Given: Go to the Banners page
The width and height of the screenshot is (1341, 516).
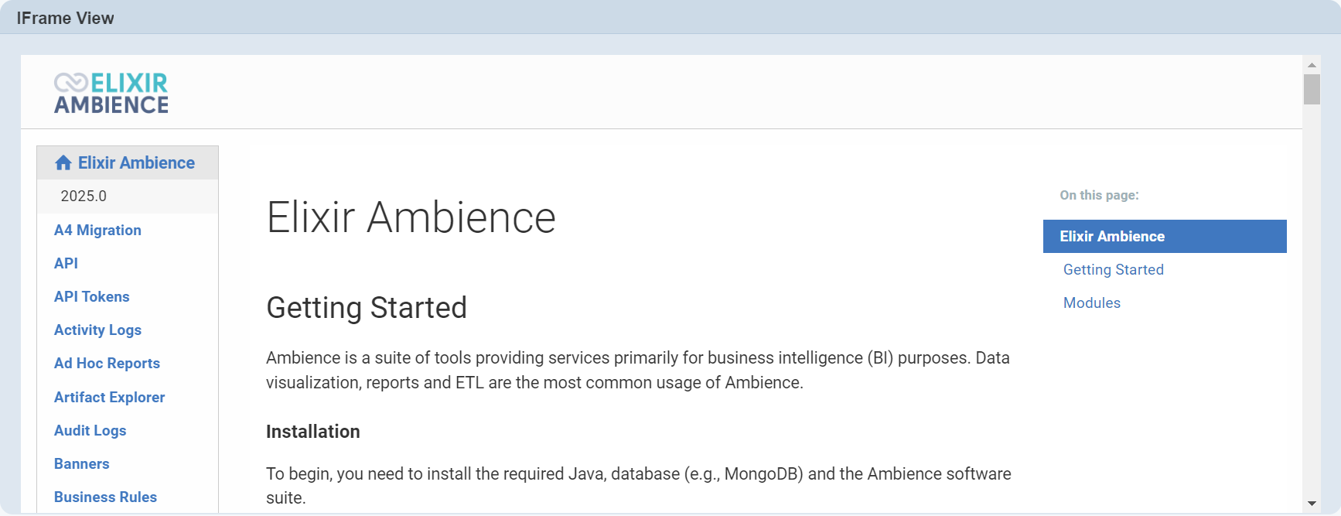Looking at the screenshot, I should [x=81, y=464].
